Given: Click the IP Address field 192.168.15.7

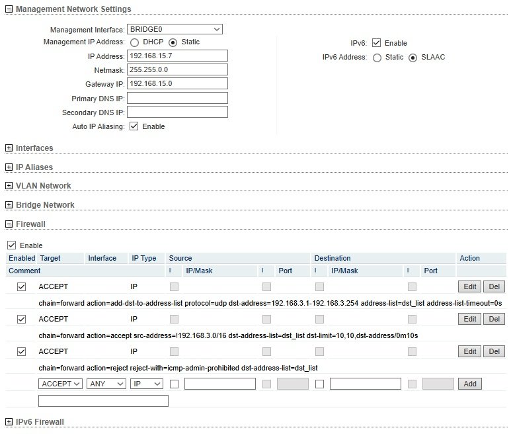Looking at the screenshot, I should pos(177,56).
